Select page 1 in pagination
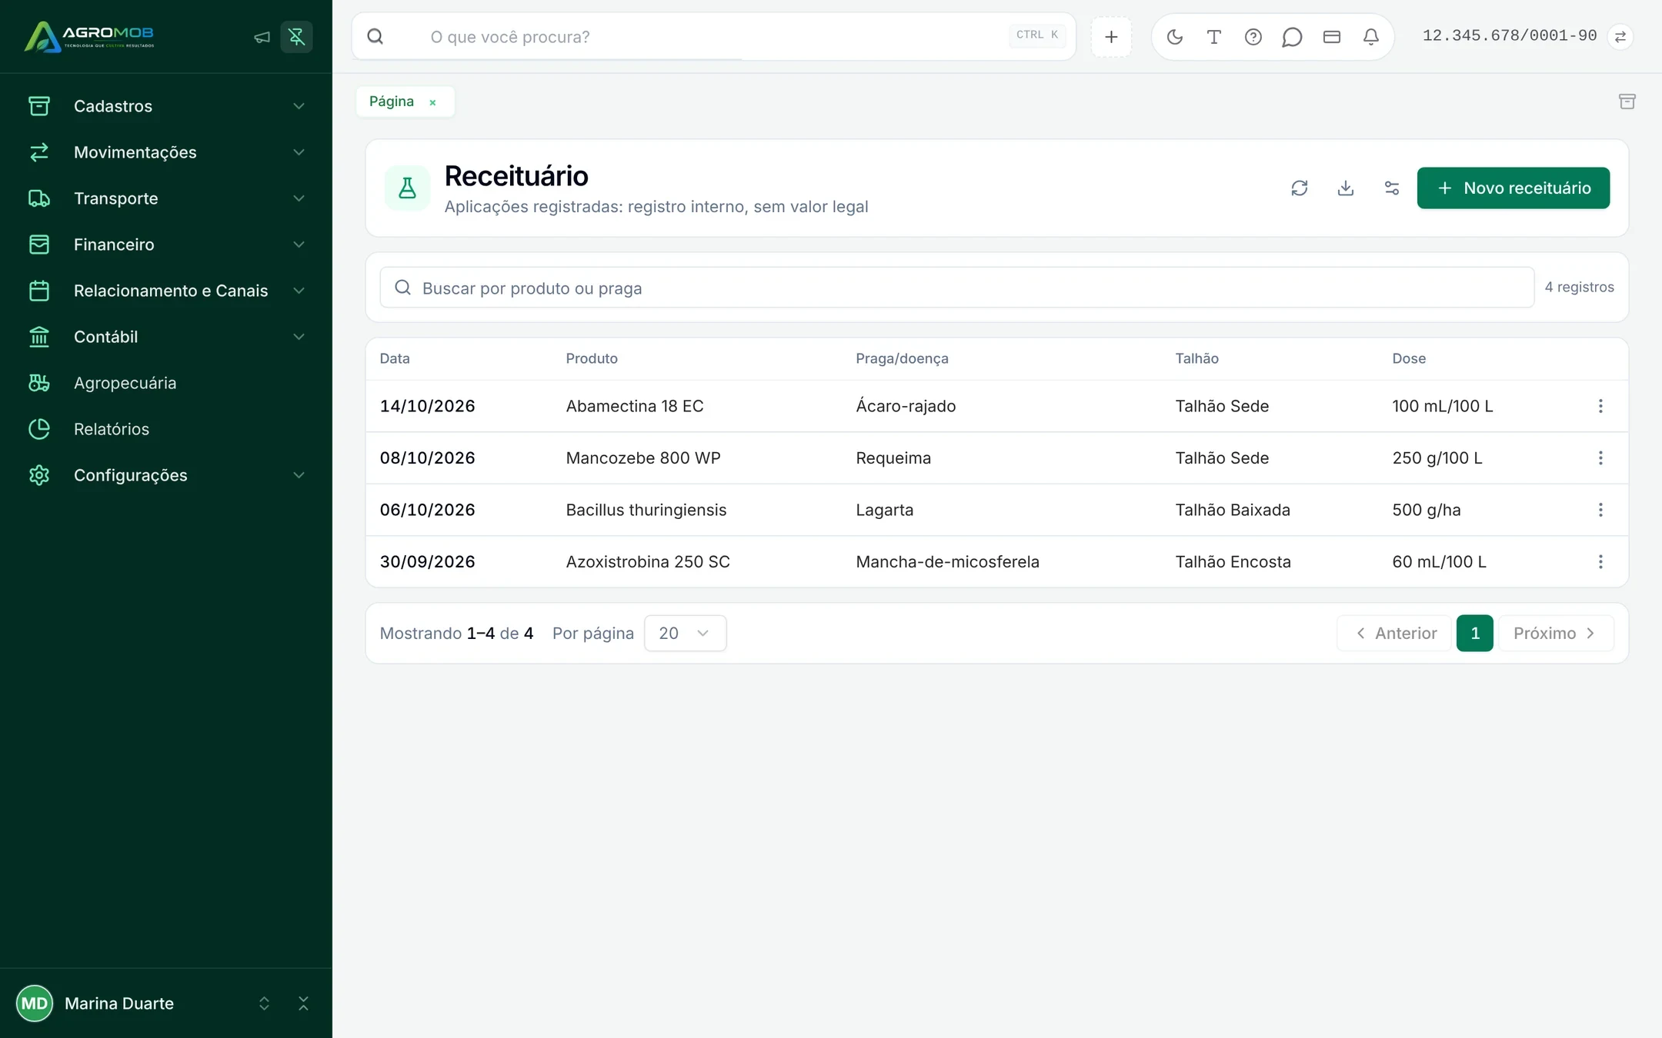1662x1038 pixels. [1475, 634]
